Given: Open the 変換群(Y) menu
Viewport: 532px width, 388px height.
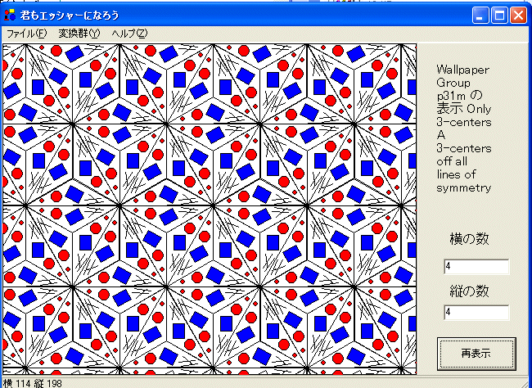Looking at the screenshot, I should 79,34.
